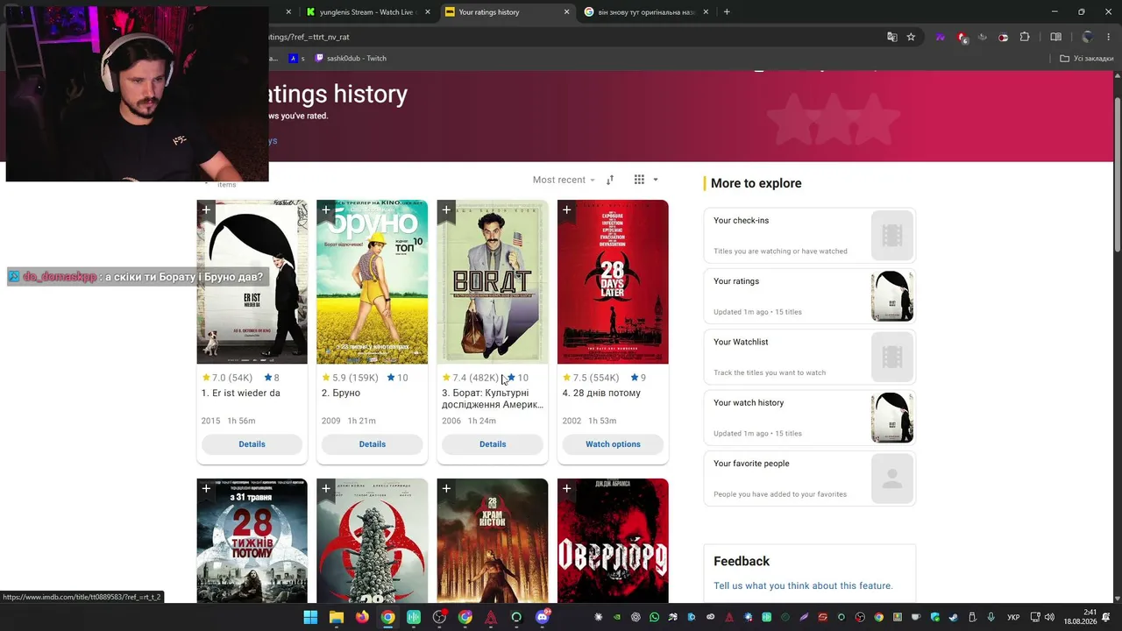The image size is (1122, 631).
Task: Close the Your ratings history tab
Action: pyautogui.click(x=566, y=12)
